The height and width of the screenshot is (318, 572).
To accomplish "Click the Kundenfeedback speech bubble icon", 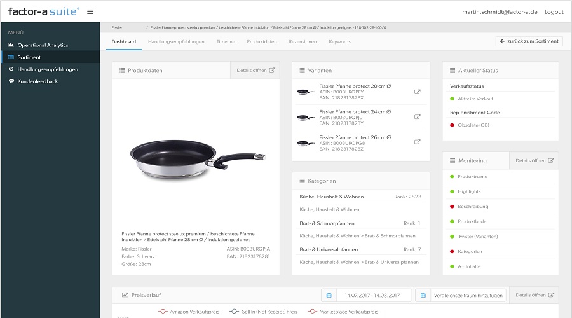I will pyautogui.click(x=11, y=81).
